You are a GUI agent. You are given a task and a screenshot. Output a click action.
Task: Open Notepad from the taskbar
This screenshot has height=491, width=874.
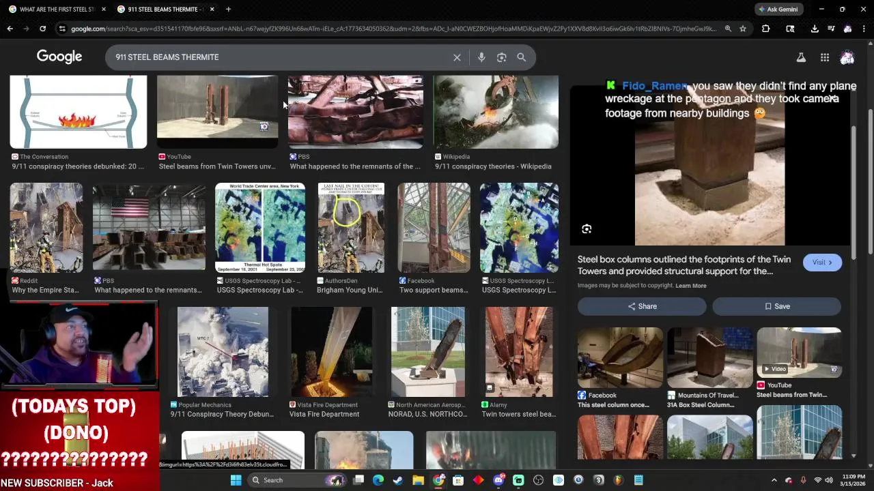(638, 480)
